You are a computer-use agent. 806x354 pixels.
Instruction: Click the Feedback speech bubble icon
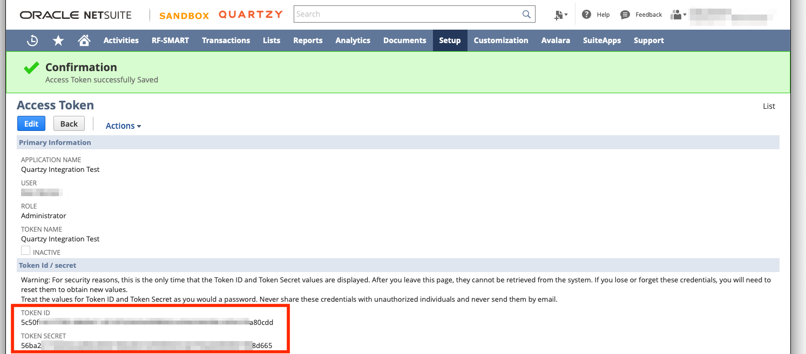coord(625,15)
